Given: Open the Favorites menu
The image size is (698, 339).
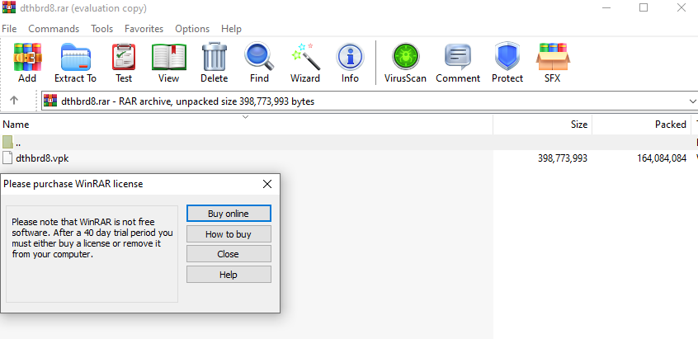Looking at the screenshot, I should tap(144, 28).
